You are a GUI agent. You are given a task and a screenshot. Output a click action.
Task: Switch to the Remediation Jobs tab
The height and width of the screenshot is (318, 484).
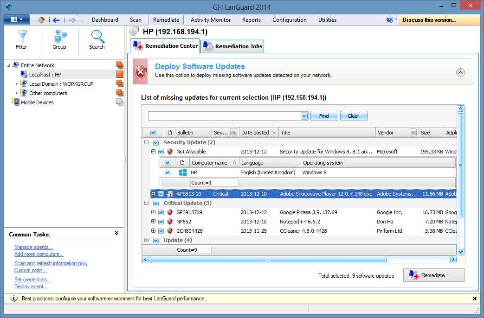(x=232, y=46)
